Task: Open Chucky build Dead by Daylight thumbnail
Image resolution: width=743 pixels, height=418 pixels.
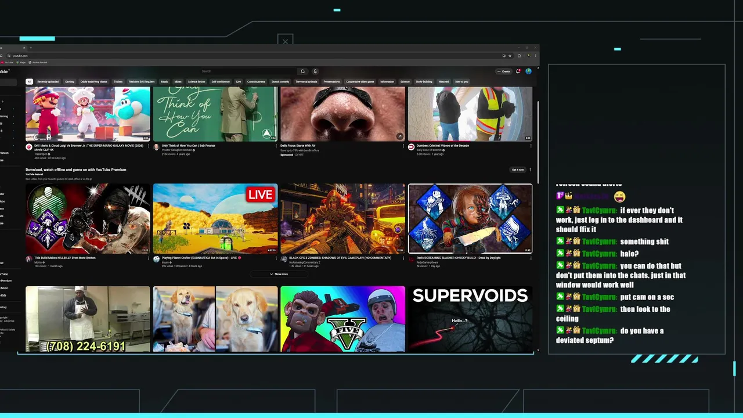Action: 470,219
